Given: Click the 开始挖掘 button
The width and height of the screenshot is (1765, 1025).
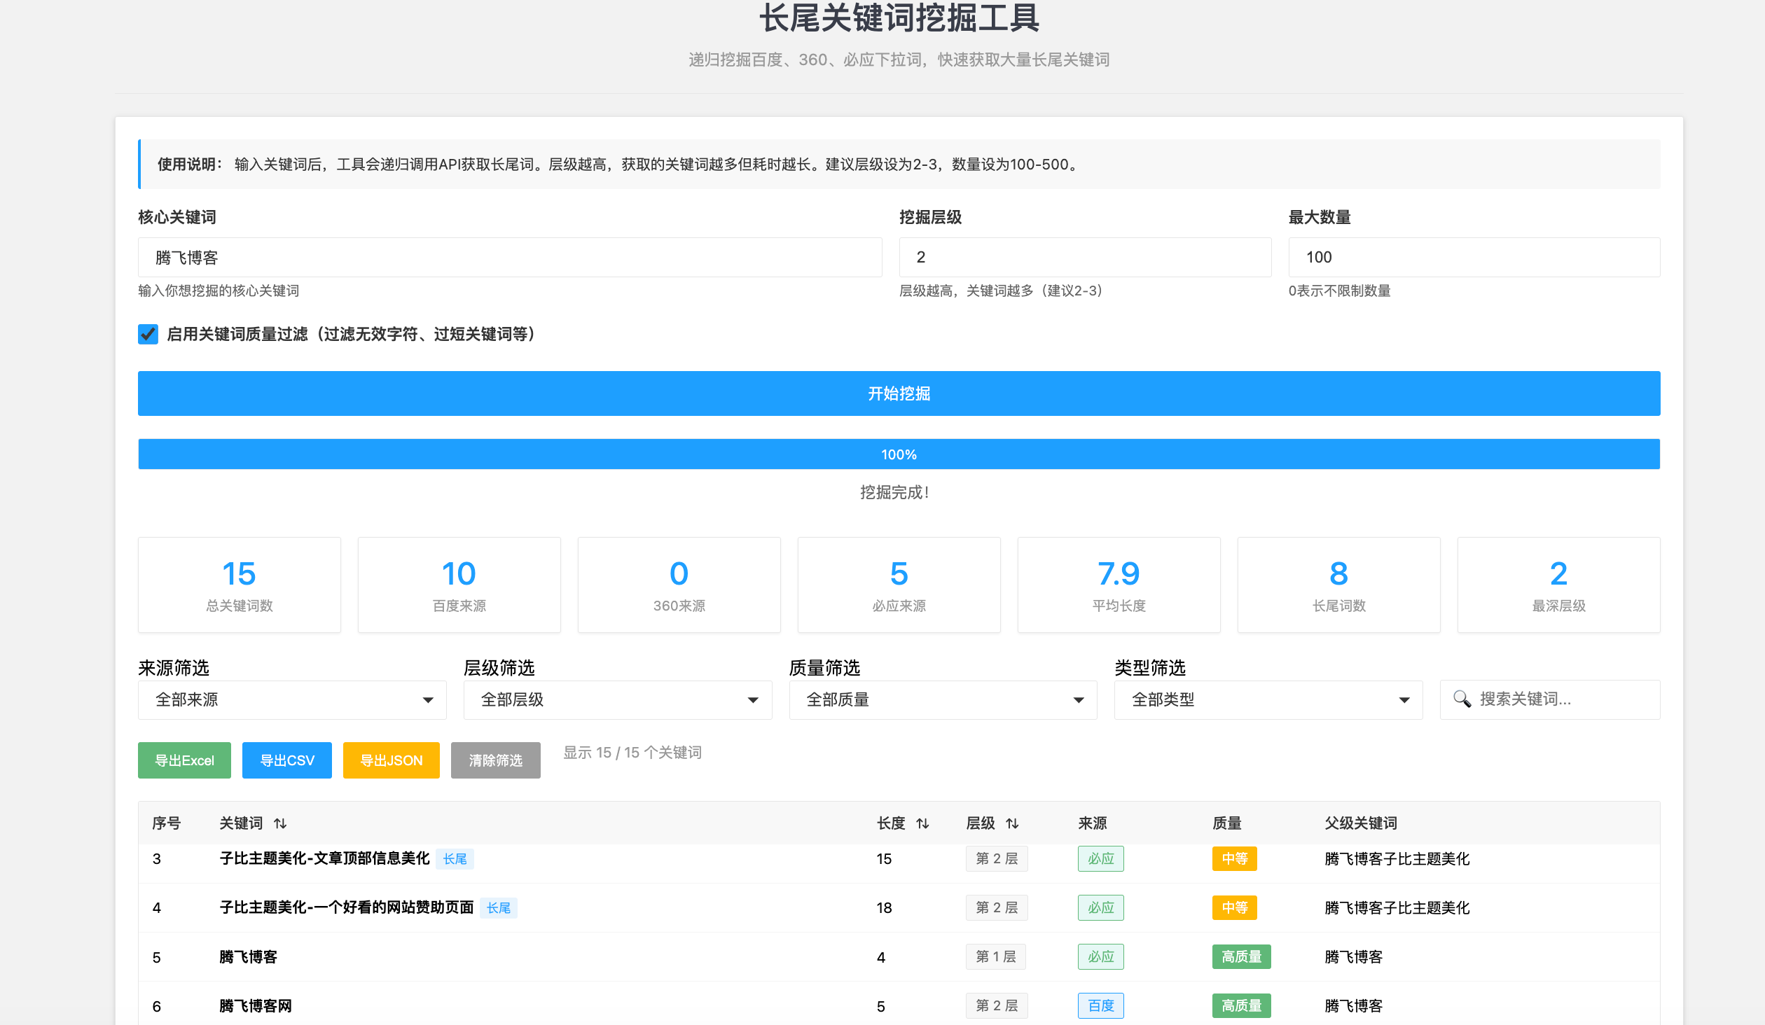Looking at the screenshot, I should (x=899, y=393).
